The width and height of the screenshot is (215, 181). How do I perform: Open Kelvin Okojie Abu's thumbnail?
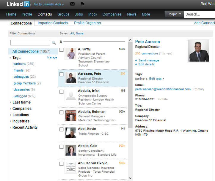tap(71, 167)
